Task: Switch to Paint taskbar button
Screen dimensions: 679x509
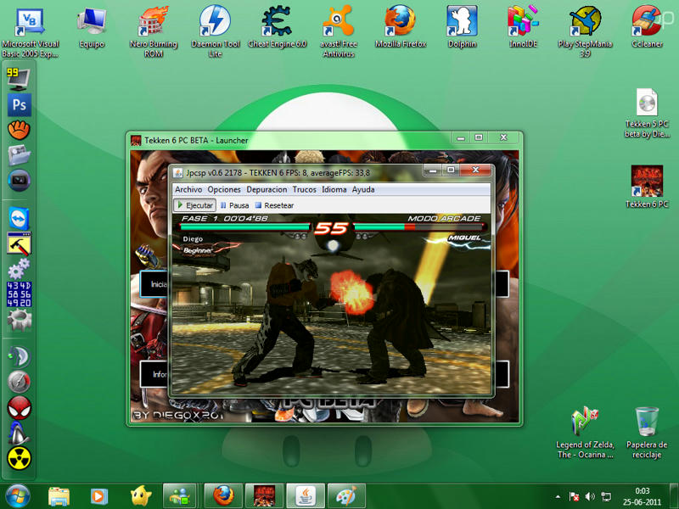Action: click(346, 496)
